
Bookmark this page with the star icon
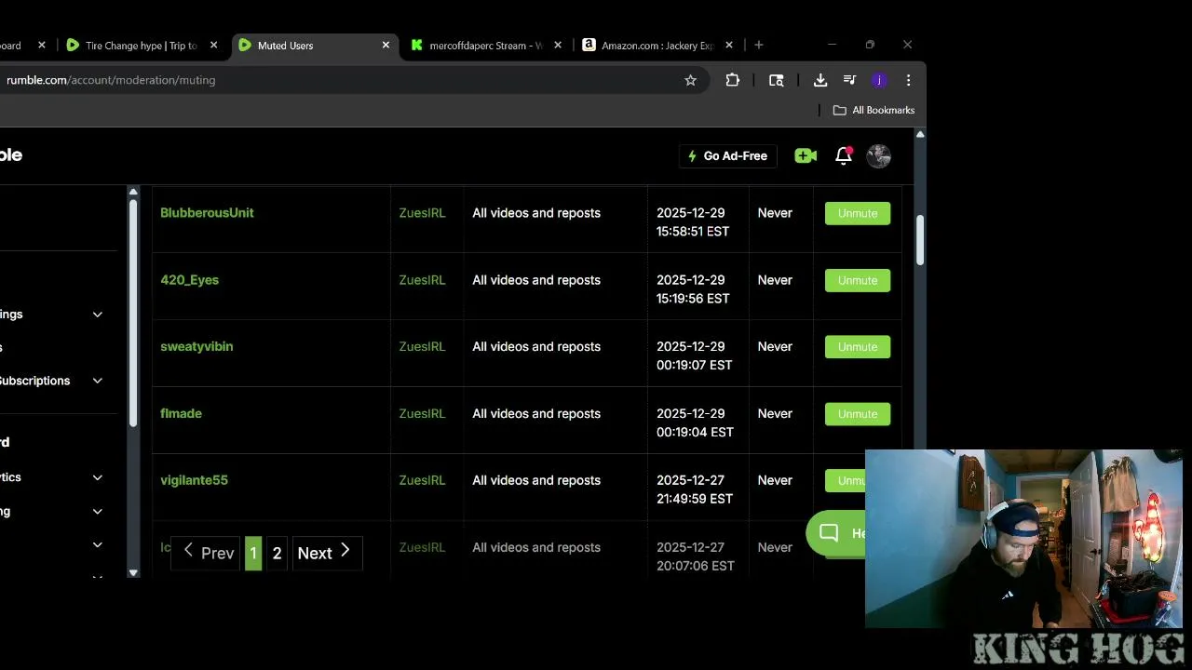pyautogui.click(x=690, y=80)
